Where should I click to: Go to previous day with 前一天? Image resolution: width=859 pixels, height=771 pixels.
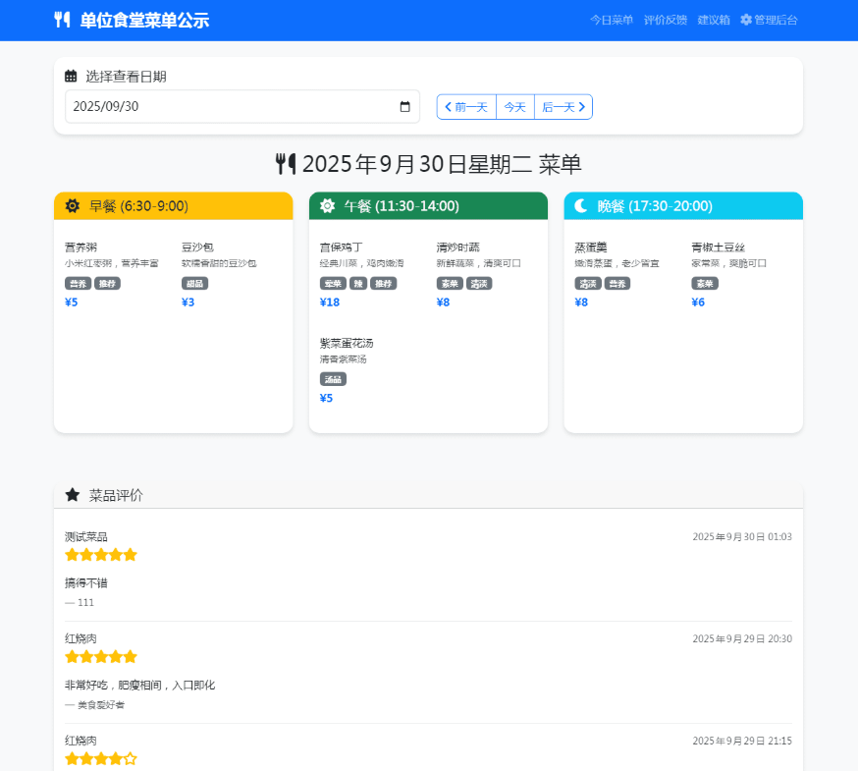[466, 107]
